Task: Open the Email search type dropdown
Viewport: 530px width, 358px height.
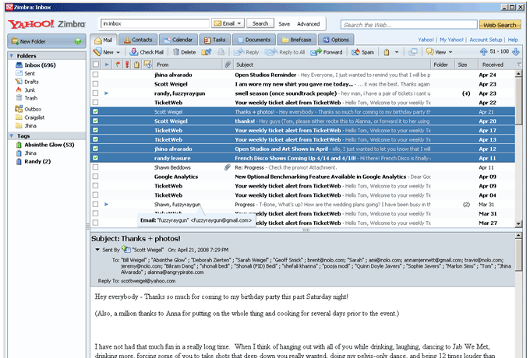Action: (x=228, y=23)
